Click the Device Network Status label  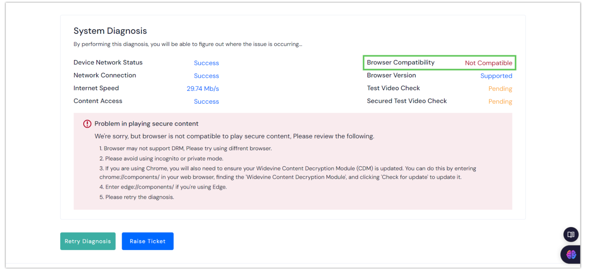coord(108,62)
